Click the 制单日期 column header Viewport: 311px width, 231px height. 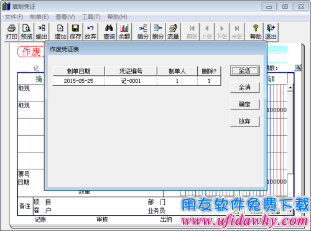pos(78,71)
